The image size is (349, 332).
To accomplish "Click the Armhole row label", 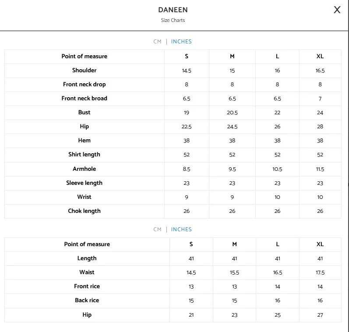I will 85,169.
